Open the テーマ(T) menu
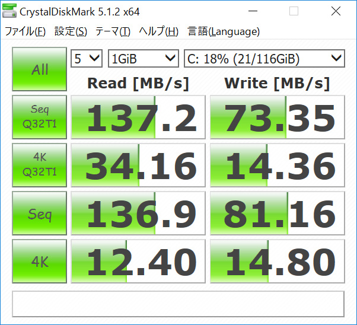The height and width of the screenshot is (325, 357). click(x=113, y=31)
